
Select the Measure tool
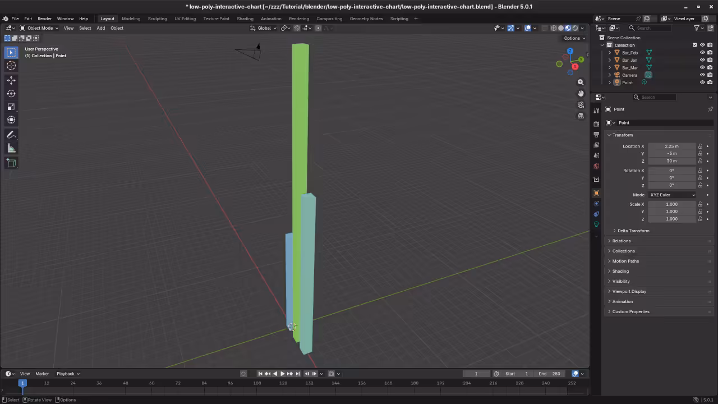coord(11,148)
